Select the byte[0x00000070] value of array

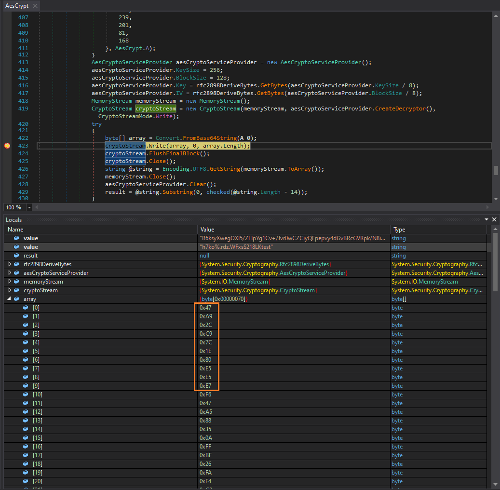tap(224, 299)
